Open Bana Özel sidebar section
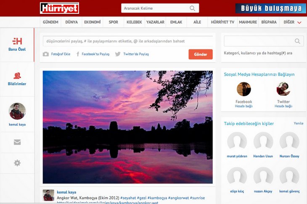This screenshot has height=204, width=307. (17, 44)
